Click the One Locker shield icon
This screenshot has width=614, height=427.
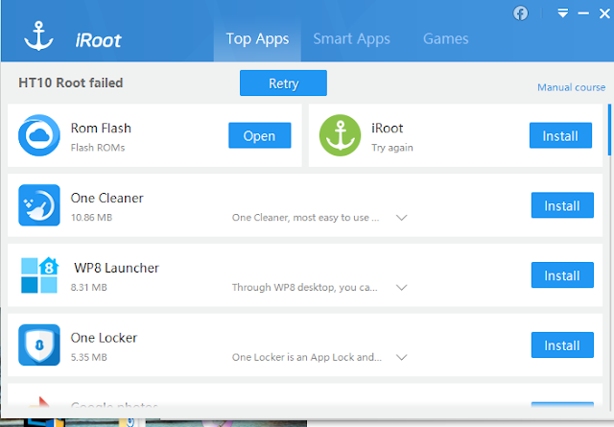click(x=39, y=344)
